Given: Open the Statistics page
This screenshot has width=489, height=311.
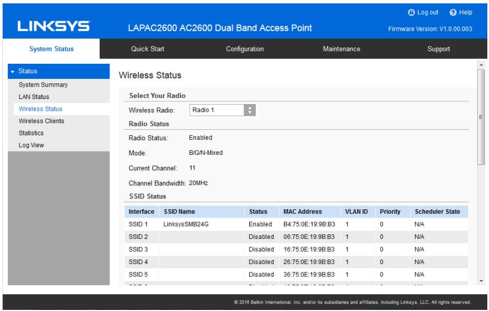Looking at the screenshot, I should (x=31, y=133).
